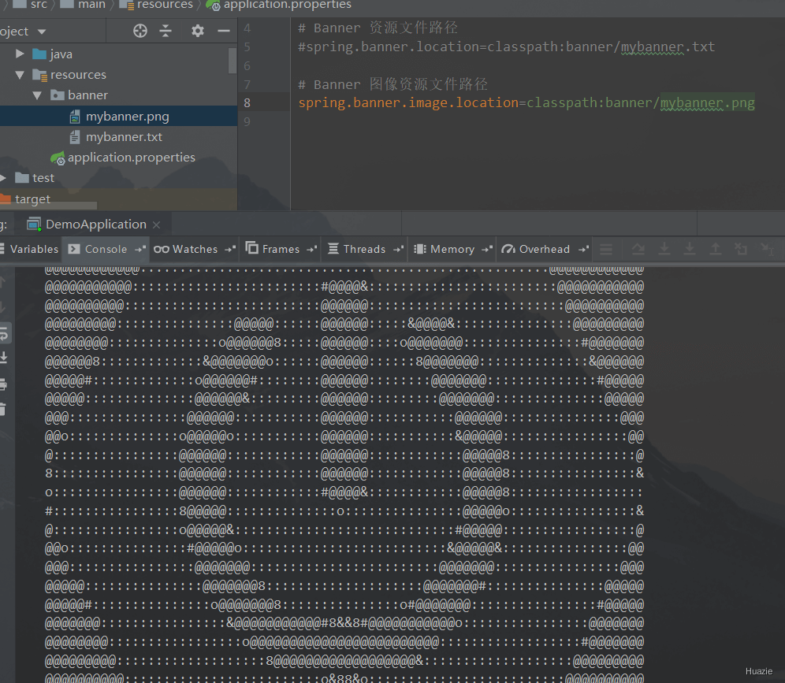Click the step over debugger icon
Screen dimensions: 785x683
(638, 249)
